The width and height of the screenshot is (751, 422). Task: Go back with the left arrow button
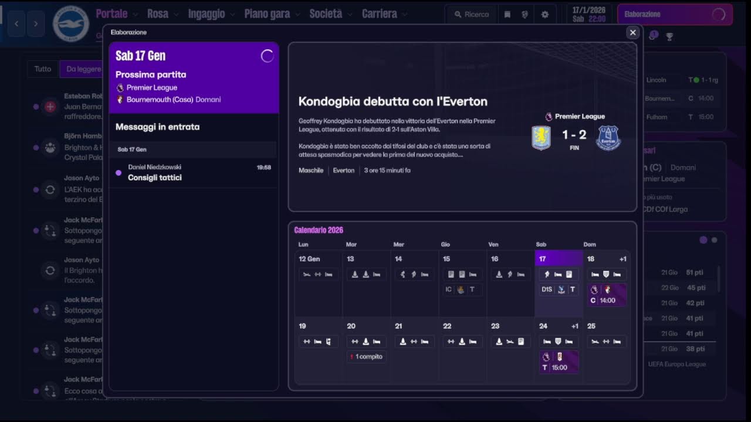tap(16, 23)
